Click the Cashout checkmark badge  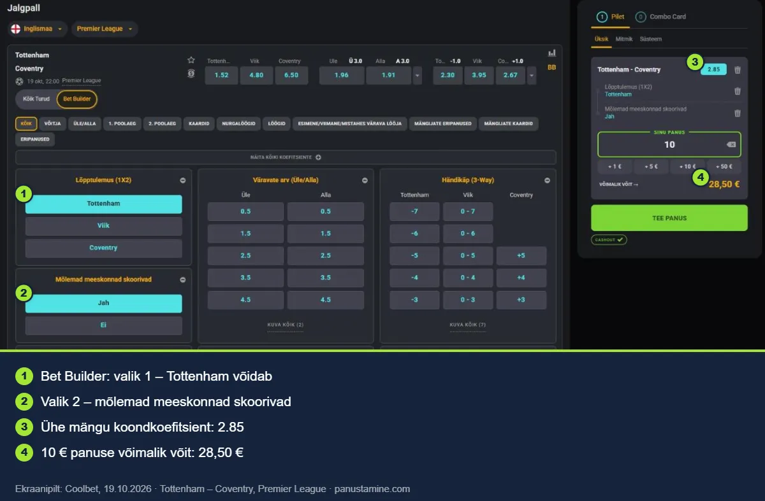609,239
